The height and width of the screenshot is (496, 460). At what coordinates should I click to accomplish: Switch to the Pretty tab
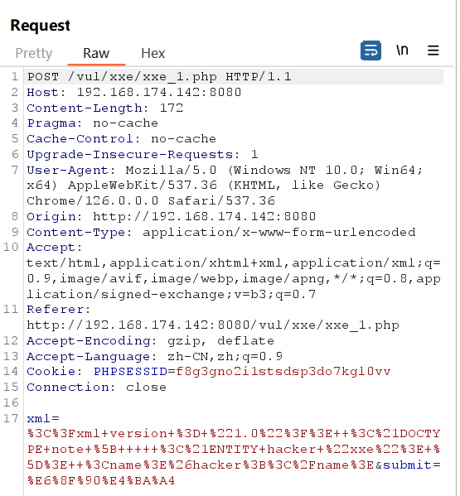[33, 53]
